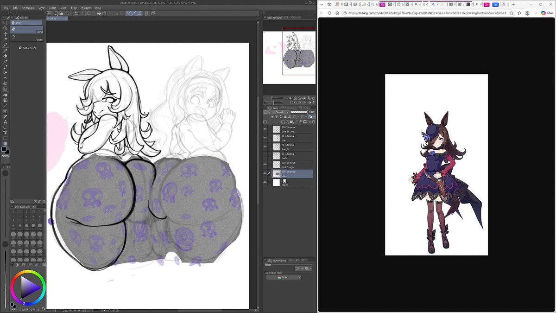Screen dimensions: 556x313
Task: Toggle visibility of Paper layer
Action: (x=265, y=183)
